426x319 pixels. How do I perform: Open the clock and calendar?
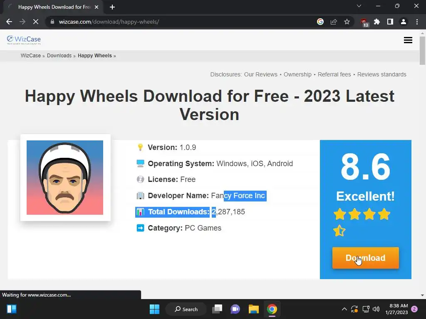coord(396,309)
